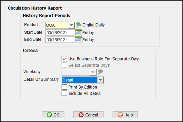The image size is (183, 122).
Task: Click the Friday label beside End Date
Action: 88,40
